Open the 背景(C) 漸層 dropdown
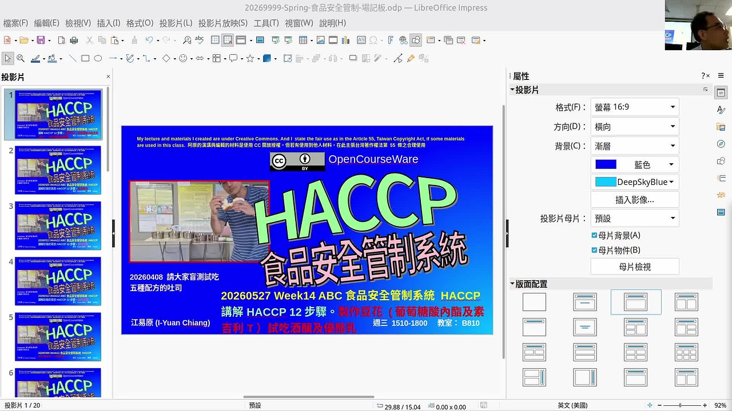This screenshot has height=411, width=732. tap(635, 146)
